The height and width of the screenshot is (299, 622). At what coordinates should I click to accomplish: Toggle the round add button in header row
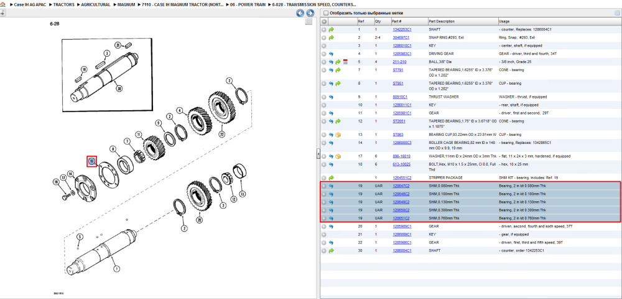tap(324, 21)
